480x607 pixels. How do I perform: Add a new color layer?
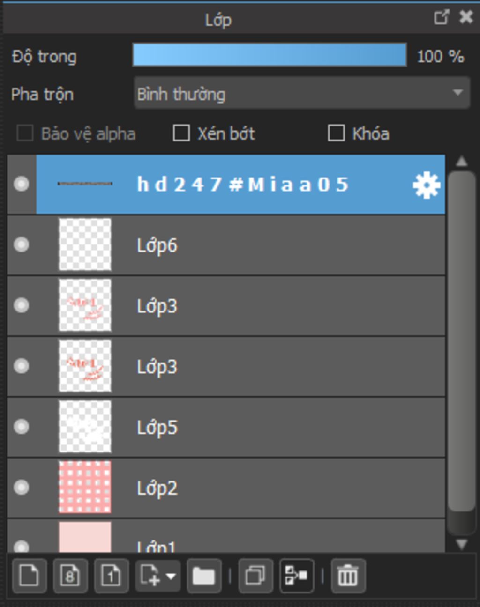pyautogui.click(x=29, y=576)
